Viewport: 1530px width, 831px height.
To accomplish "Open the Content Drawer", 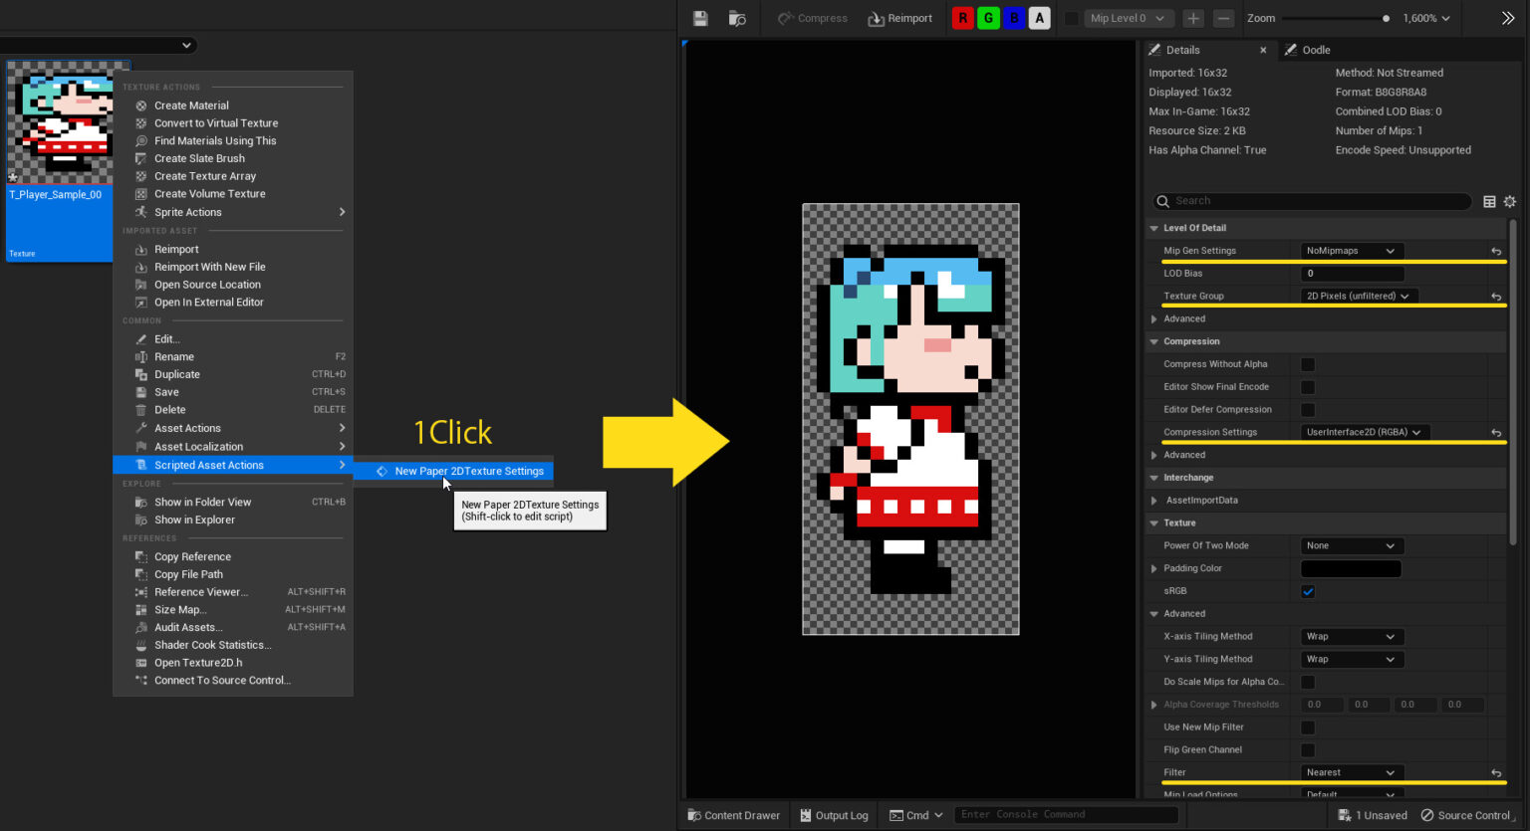I will pyautogui.click(x=733, y=814).
